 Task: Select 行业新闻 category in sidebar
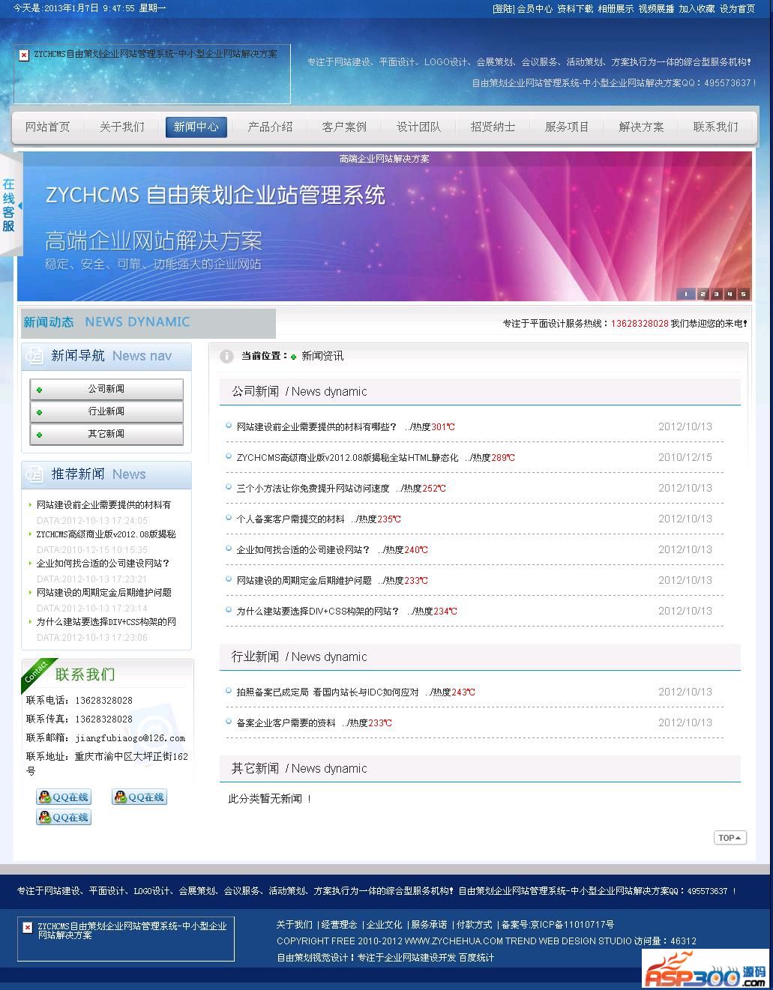point(106,412)
